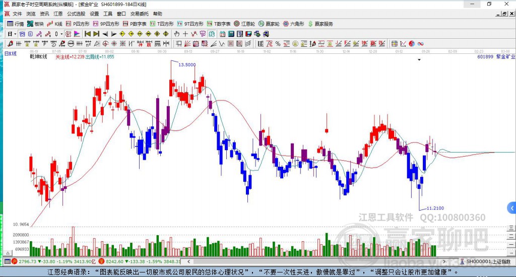This screenshot has width=516, height=277.
Task: Open the 工具 menu
Action: [108, 14]
